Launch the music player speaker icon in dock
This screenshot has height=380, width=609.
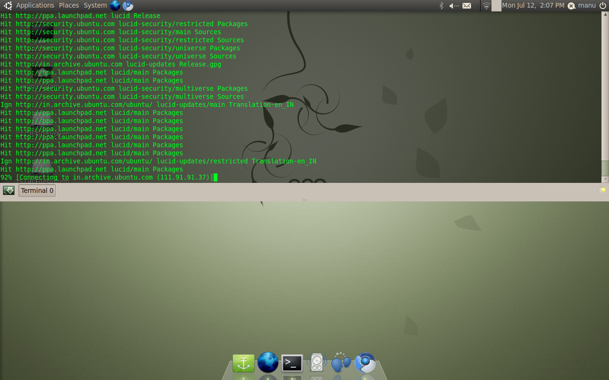click(316, 362)
